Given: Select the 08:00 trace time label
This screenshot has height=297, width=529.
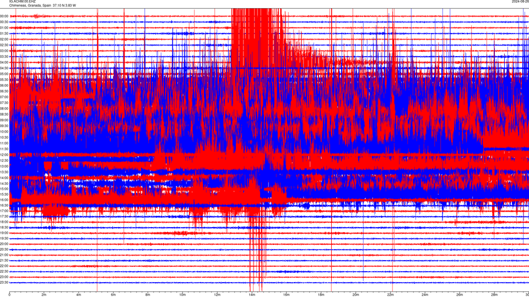Looking at the screenshot, I should tap(4, 108).
